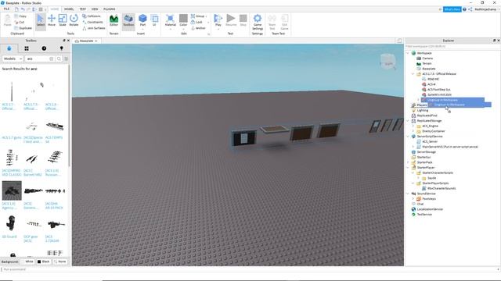Image resolution: width=501 pixels, height=281 pixels.
Task: Duplicate the selected object
Action: [x=23, y=28]
